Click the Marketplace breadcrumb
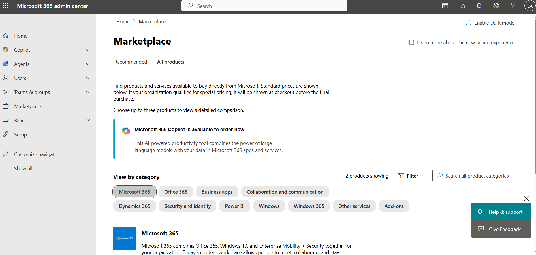The height and width of the screenshot is (255, 536). (x=152, y=22)
